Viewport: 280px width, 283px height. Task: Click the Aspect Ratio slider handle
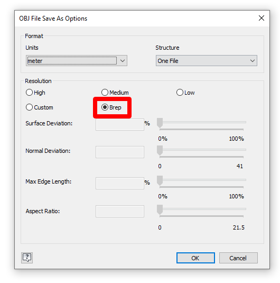[x=160, y=209]
